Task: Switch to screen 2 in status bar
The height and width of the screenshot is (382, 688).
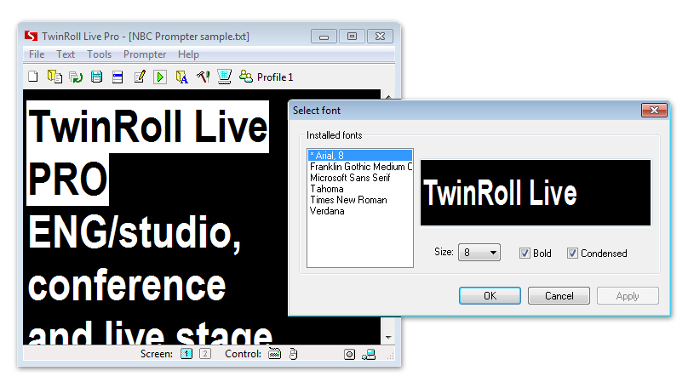Action: (204, 354)
